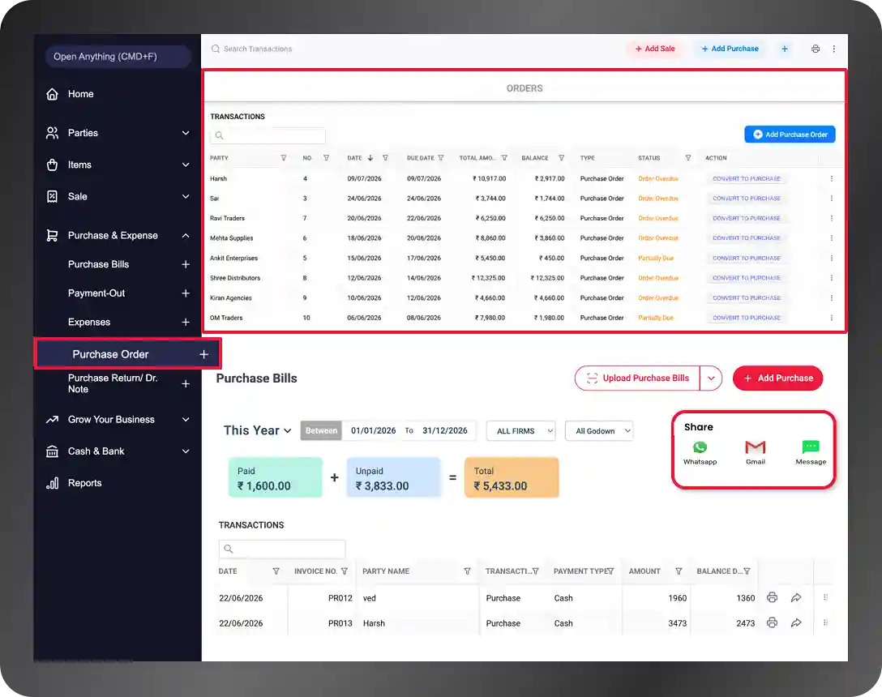Click the start date 01/01/2026
Screen dimensions: 882x697
[x=374, y=431]
